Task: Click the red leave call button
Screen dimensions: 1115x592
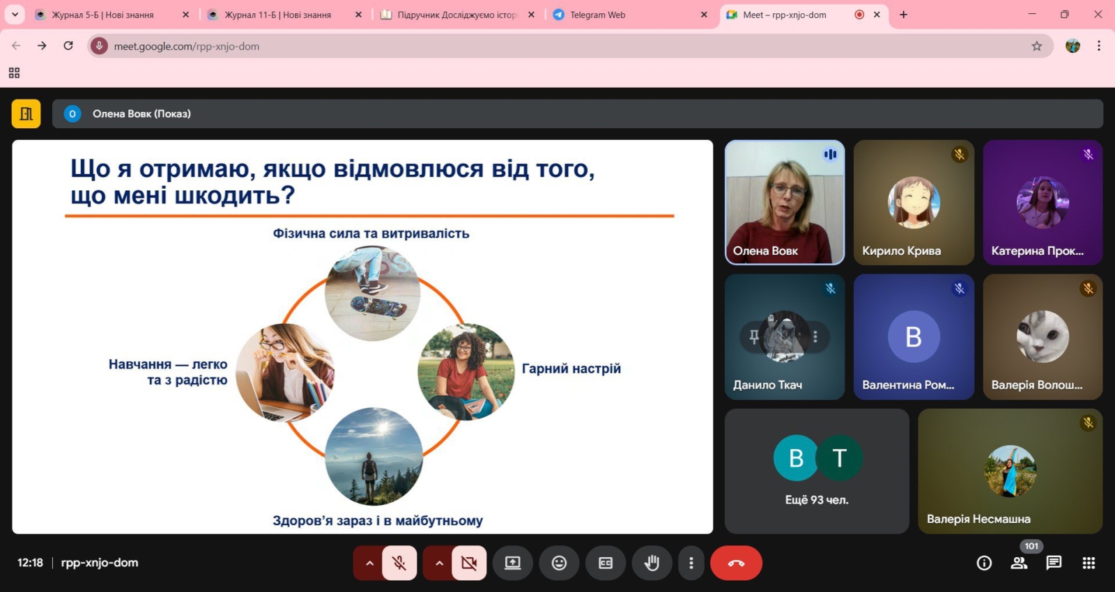Action: [x=736, y=563]
